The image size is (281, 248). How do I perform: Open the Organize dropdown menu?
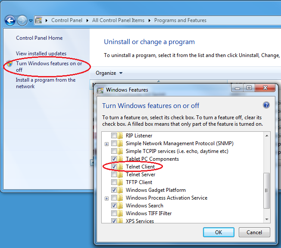point(109,73)
